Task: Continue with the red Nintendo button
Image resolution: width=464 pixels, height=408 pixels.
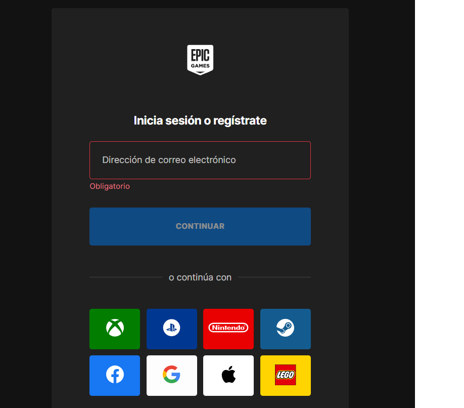Action: (x=228, y=329)
